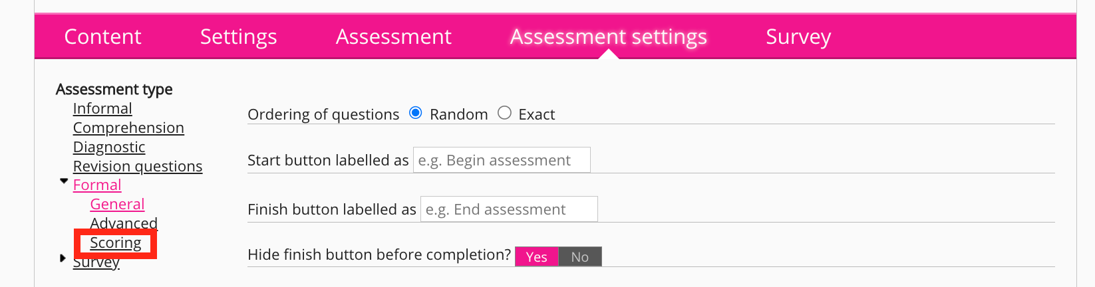Choose the Informal assessment type
This screenshot has width=1095, height=287.
coord(102,108)
